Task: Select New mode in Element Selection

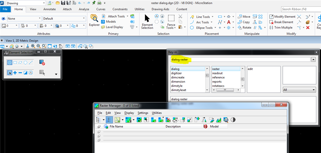Action: coord(10,72)
